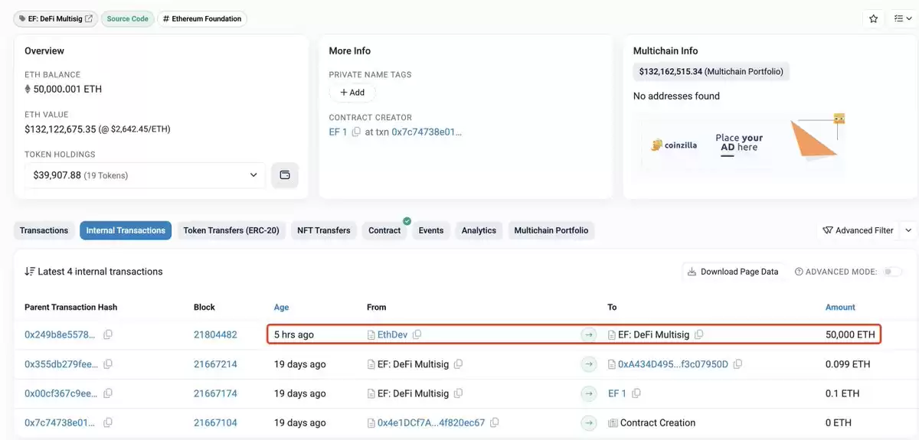Click the direction arrow in the 0.099 ETH row
Image resolution: width=919 pixels, height=440 pixels.
(589, 364)
